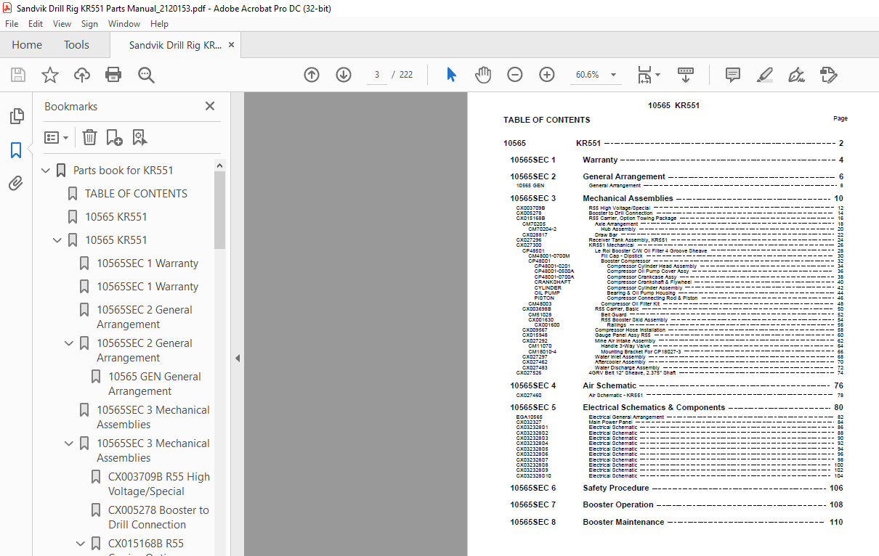Open bookmark options dropdown menu
Screen dimensions: 879x556
tap(56, 137)
